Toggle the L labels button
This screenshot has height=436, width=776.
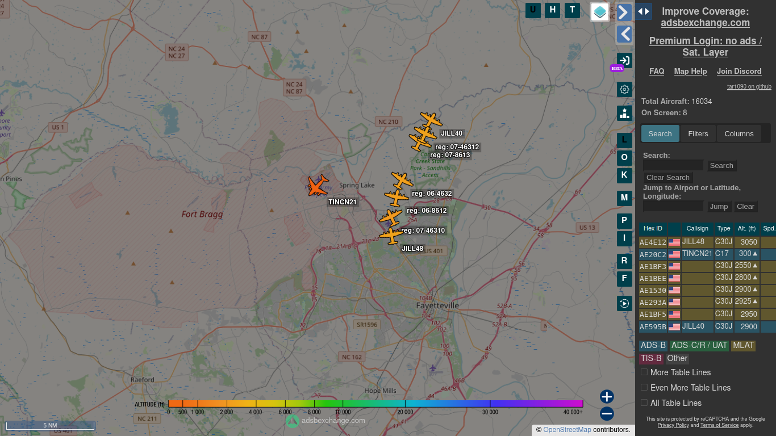pos(624,140)
